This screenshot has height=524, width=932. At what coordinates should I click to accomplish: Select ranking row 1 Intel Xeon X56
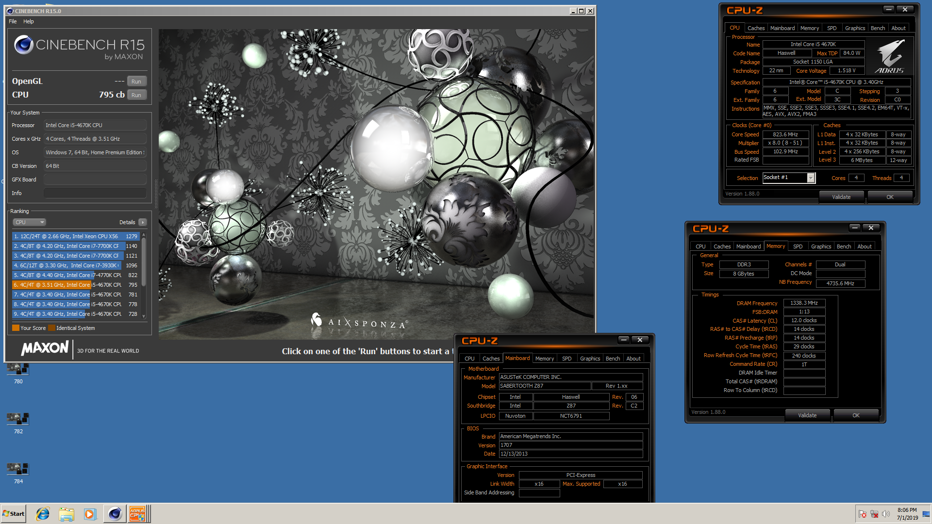pos(76,236)
